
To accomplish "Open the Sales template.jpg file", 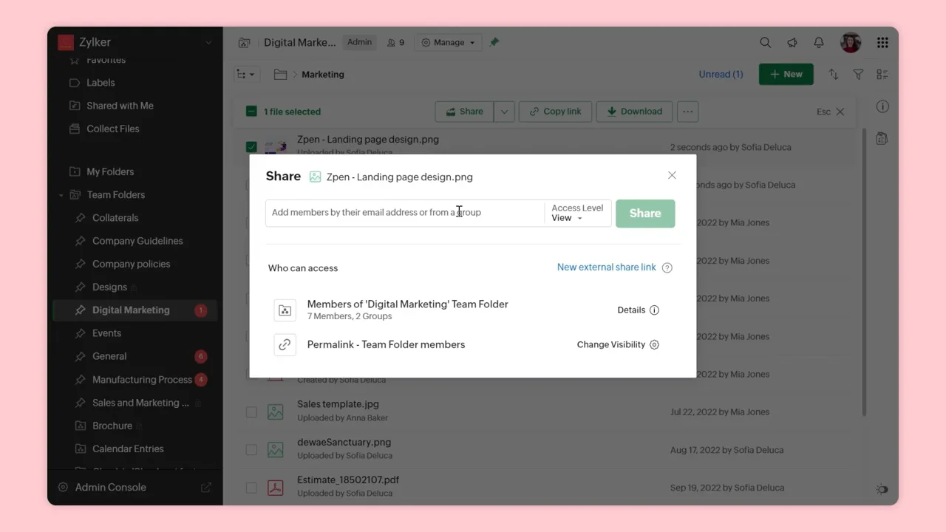I will pos(338,404).
